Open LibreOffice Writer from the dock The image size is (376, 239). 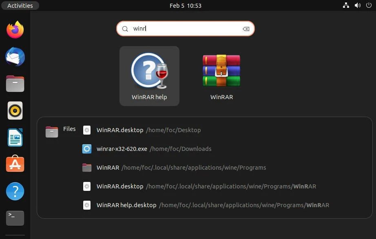(15, 137)
